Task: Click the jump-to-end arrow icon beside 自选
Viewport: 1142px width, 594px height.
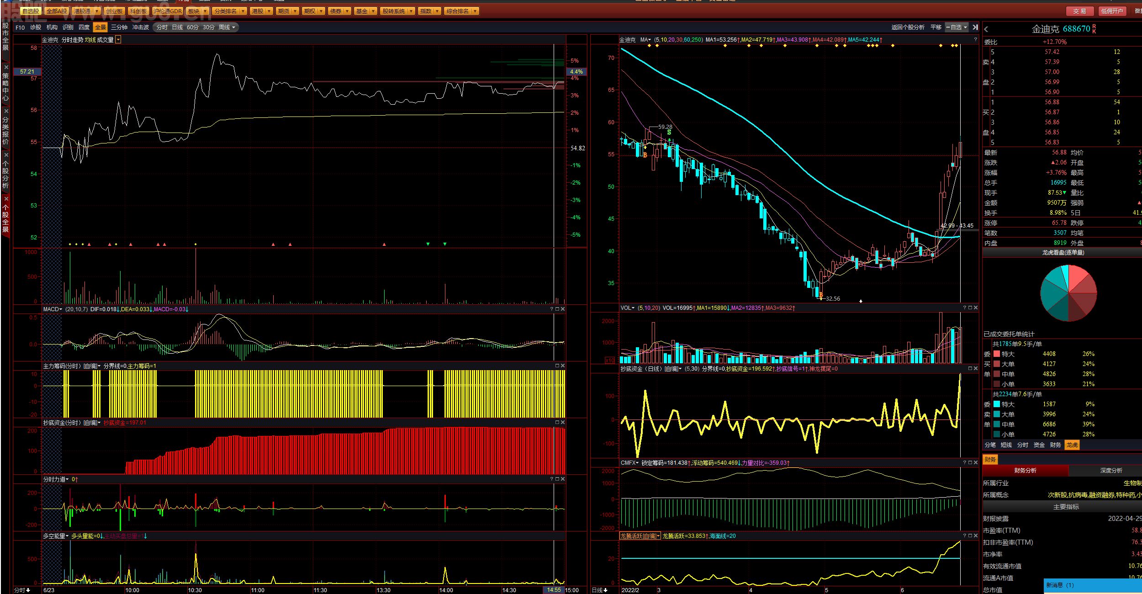Action: point(975,27)
